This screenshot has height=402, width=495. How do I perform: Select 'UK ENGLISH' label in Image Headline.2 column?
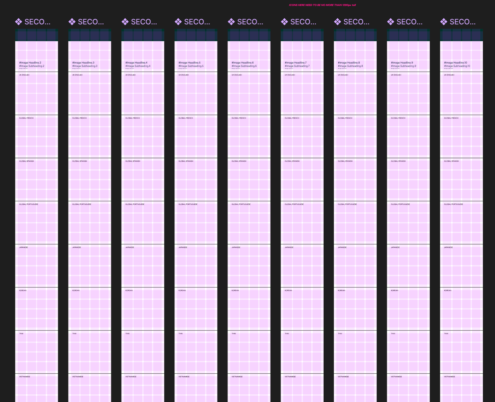click(24, 75)
